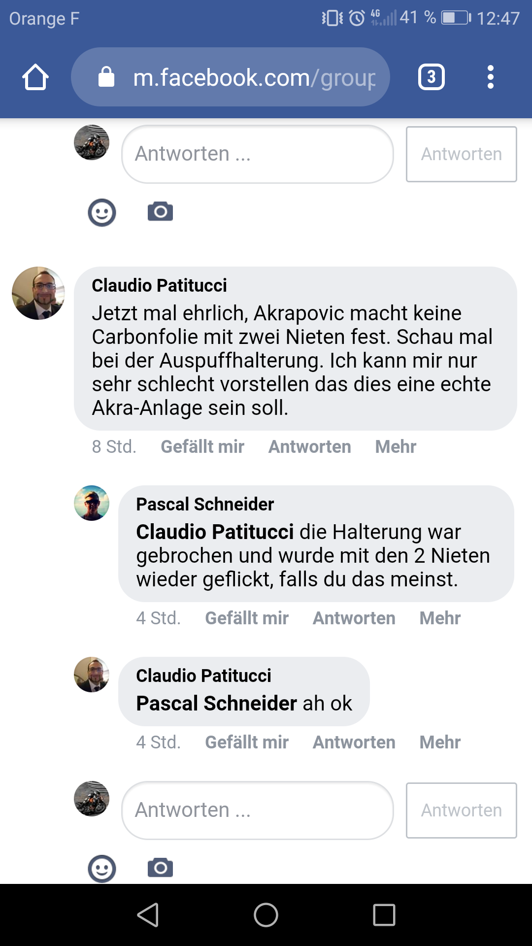This screenshot has width=532, height=946.
Task: Open emoji picker under bottom reply field
Action: [x=102, y=868]
